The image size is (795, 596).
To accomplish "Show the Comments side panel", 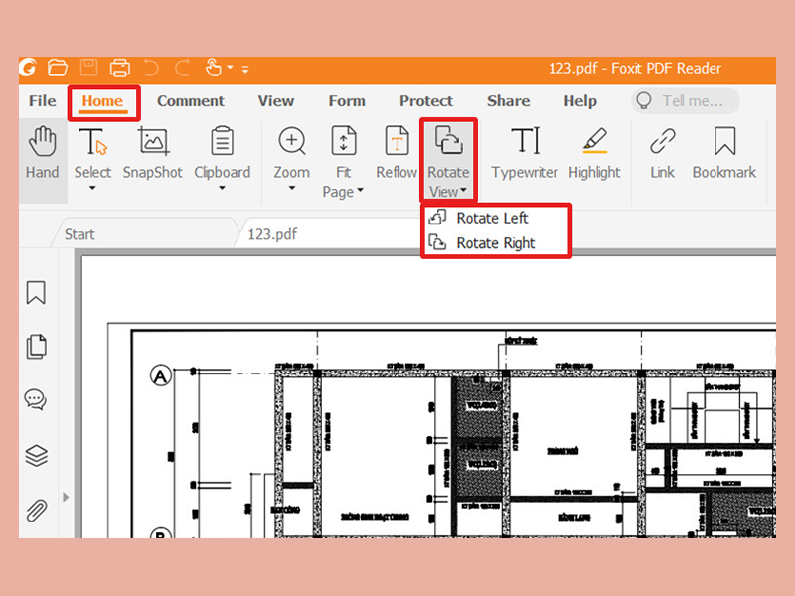I will tap(36, 400).
